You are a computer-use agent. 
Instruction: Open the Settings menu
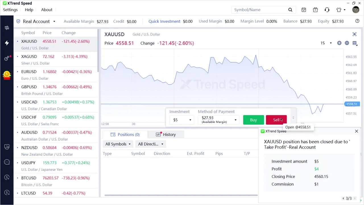click(x=10, y=10)
